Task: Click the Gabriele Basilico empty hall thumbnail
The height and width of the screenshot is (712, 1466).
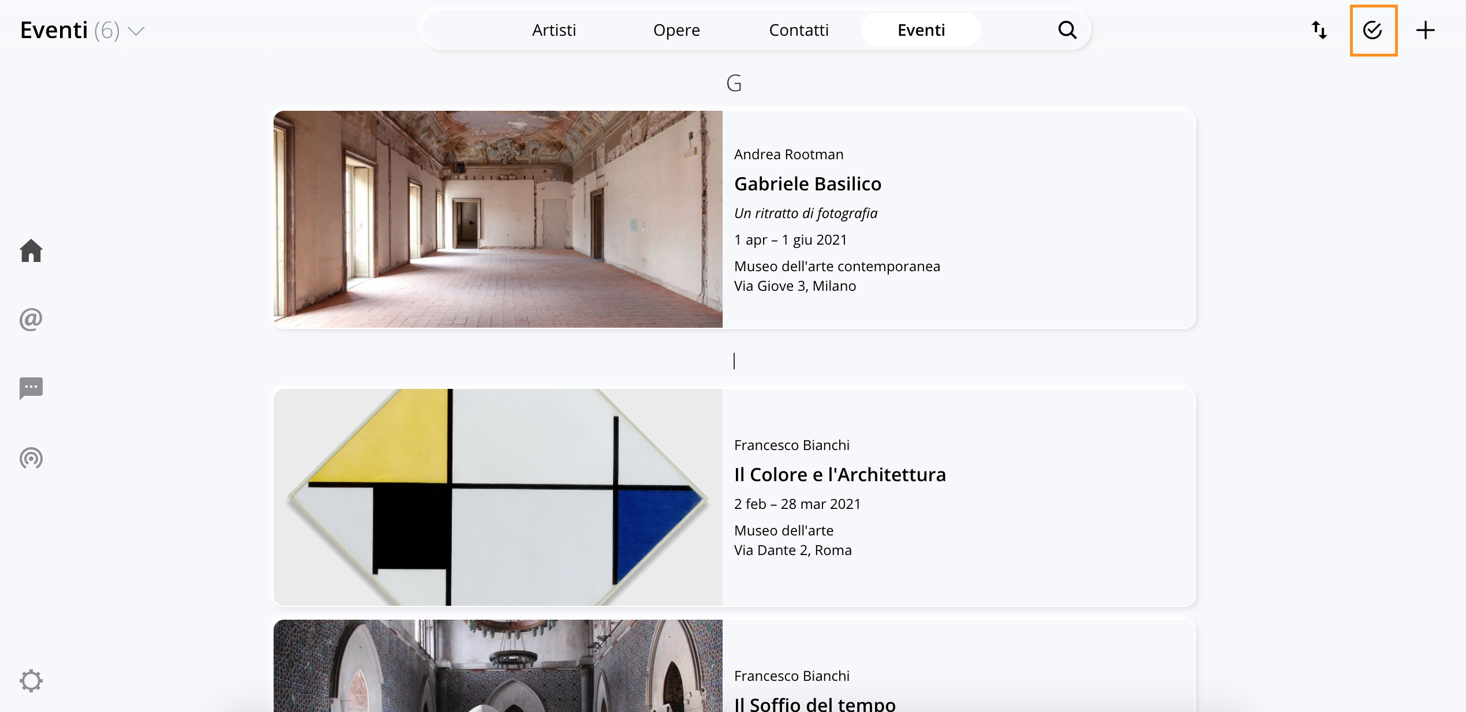Action: tap(498, 219)
